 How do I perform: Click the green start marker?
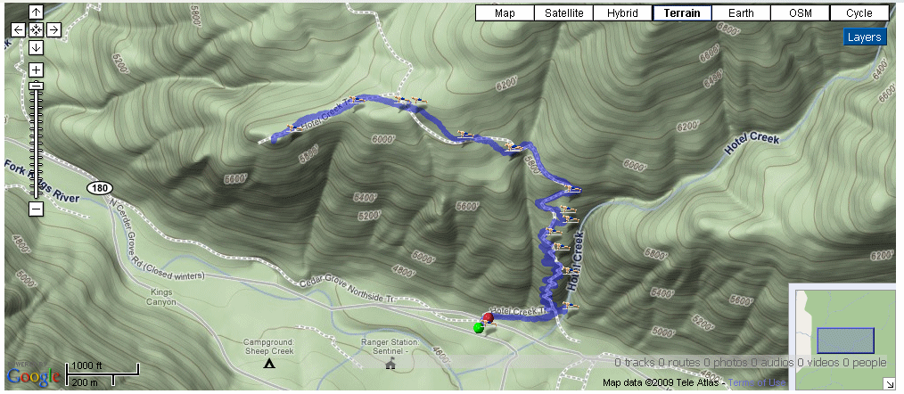point(478,328)
